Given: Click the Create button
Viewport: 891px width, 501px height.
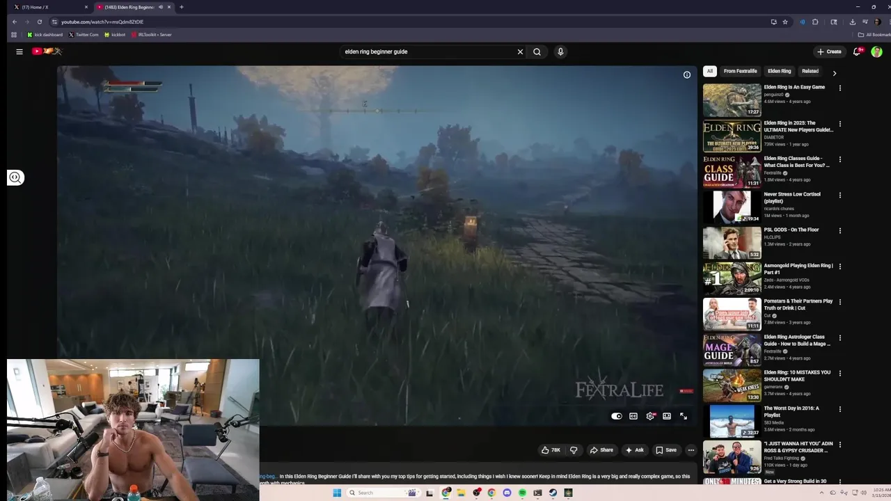Looking at the screenshot, I should coord(829,51).
